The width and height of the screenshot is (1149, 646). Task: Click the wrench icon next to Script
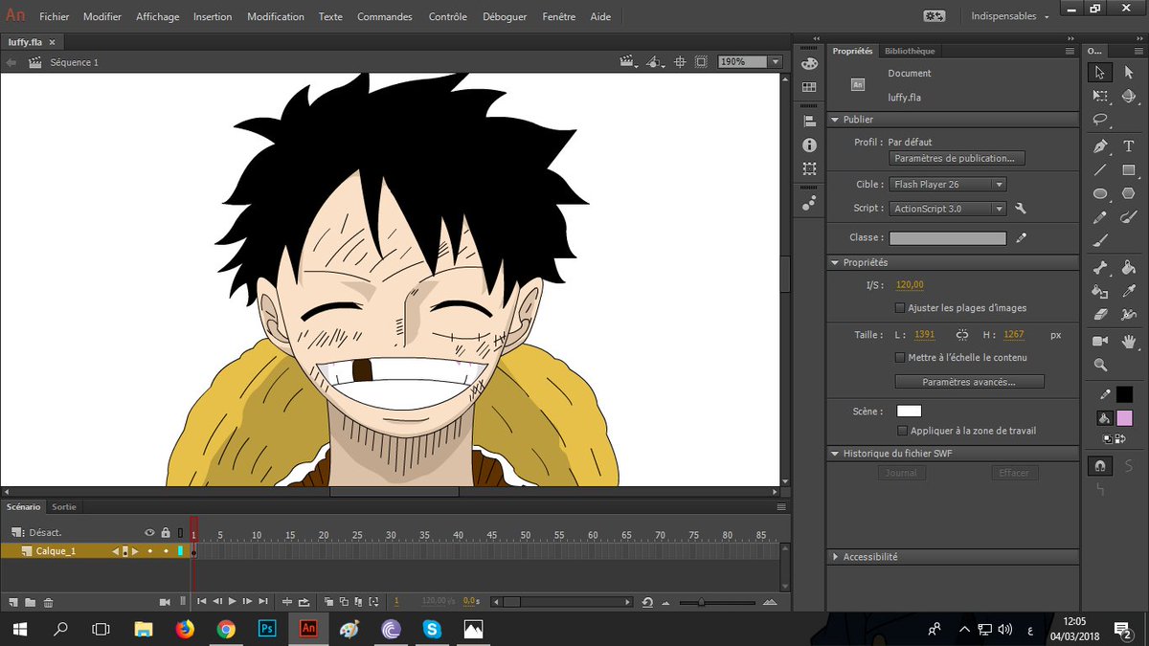tap(1021, 209)
